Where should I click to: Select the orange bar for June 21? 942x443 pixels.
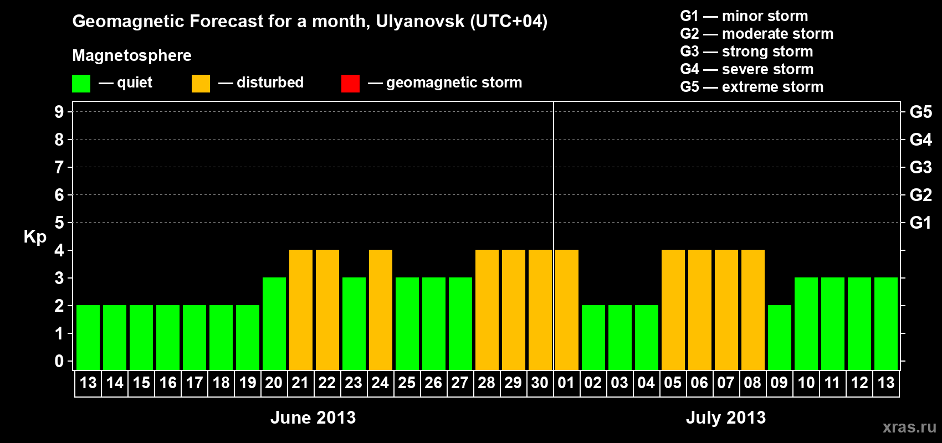click(301, 310)
